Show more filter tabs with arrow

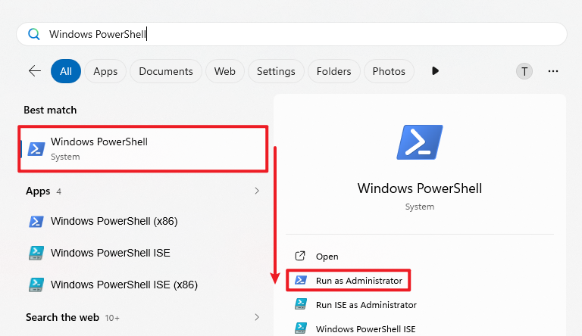(435, 71)
